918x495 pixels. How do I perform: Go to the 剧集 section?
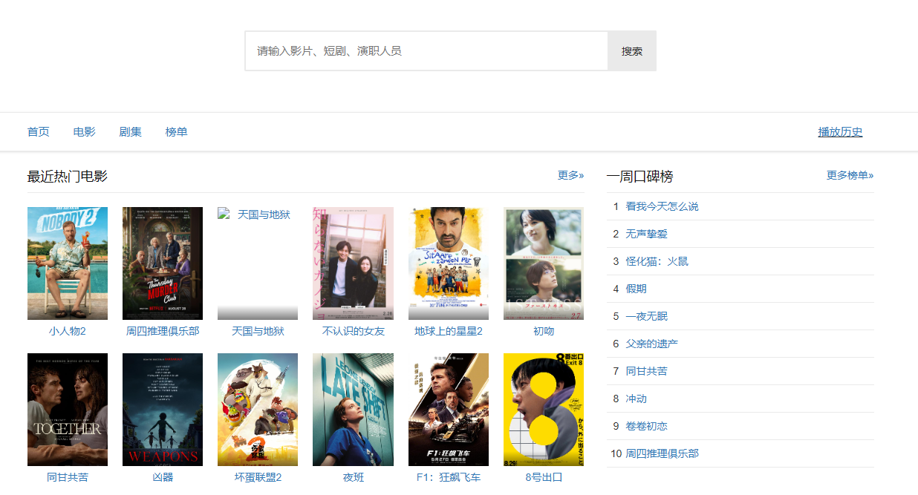click(131, 132)
